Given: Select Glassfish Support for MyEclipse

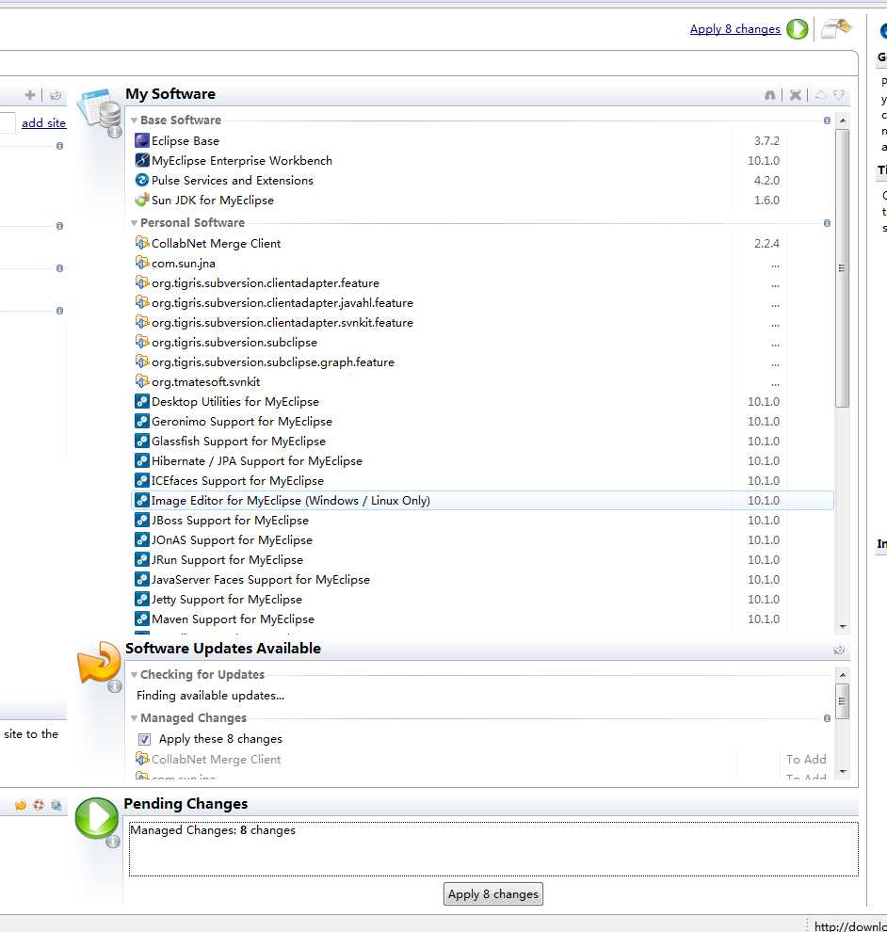Looking at the screenshot, I should click(238, 441).
